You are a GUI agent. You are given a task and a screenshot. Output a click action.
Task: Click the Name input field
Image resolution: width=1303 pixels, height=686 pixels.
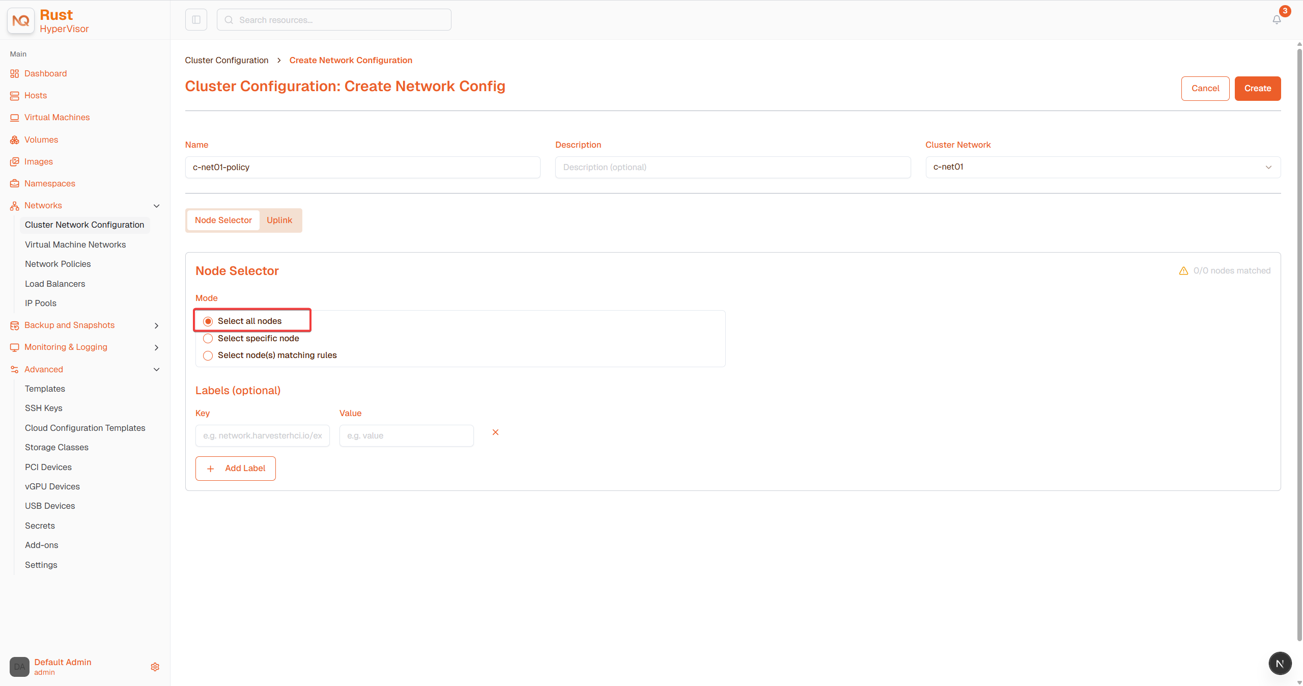(362, 168)
